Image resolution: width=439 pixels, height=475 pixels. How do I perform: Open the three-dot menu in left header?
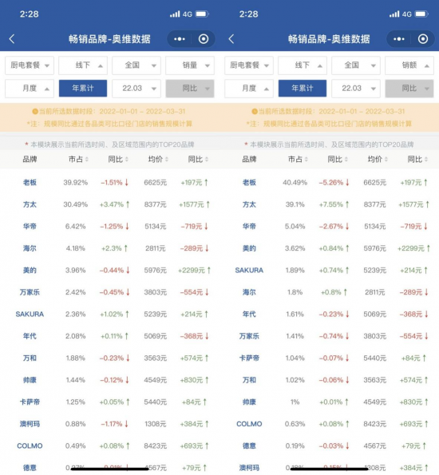(x=180, y=39)
